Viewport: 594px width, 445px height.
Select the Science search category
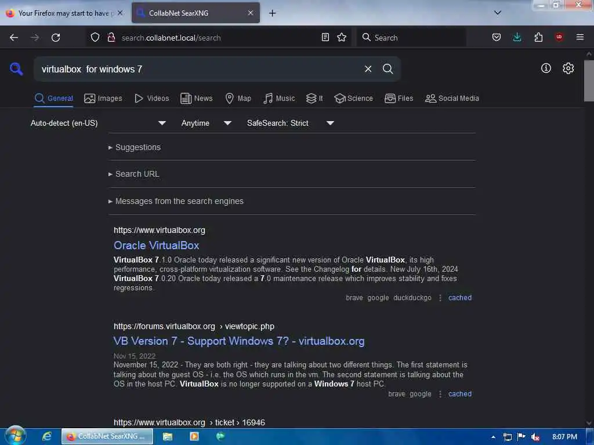coord(353,99)
